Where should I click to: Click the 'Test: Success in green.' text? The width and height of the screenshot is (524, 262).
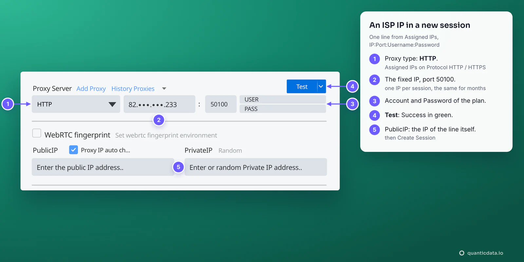419,115
